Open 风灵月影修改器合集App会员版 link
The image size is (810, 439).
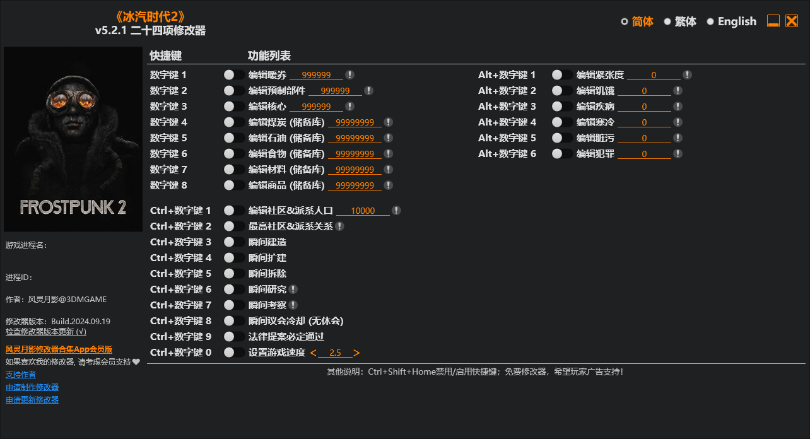point(59,349)
